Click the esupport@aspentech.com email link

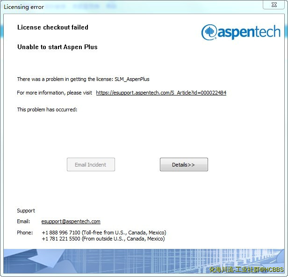71,221
